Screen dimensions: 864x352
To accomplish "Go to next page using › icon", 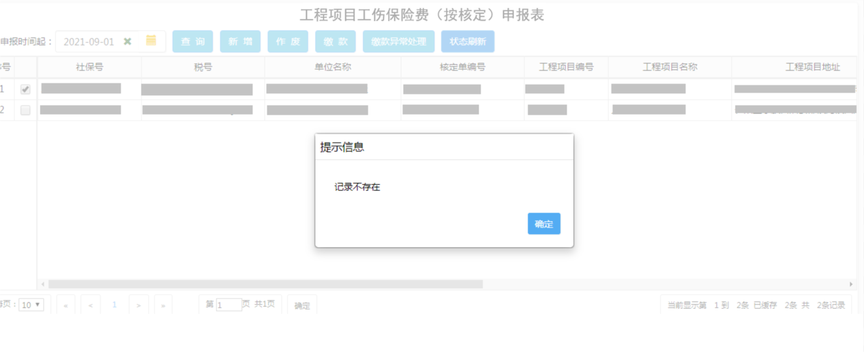I will tap(139, 305).
